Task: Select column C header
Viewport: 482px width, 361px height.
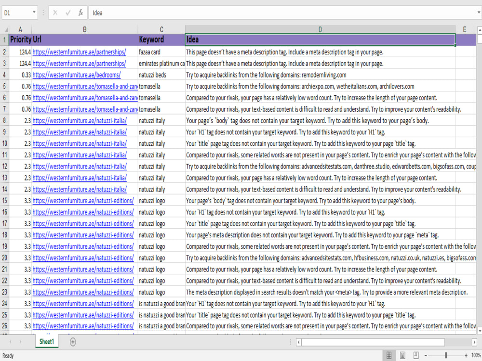Action: pyautogui.click(x=161, y=30)
